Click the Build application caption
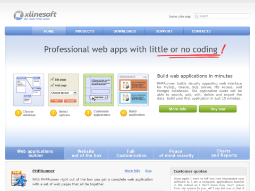The height and width of the screenshot is (191, 255). click(137, 113)
